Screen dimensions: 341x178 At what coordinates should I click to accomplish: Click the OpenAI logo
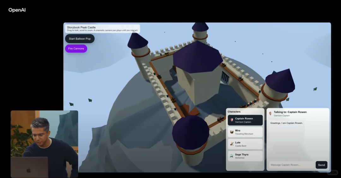(17, 10)
